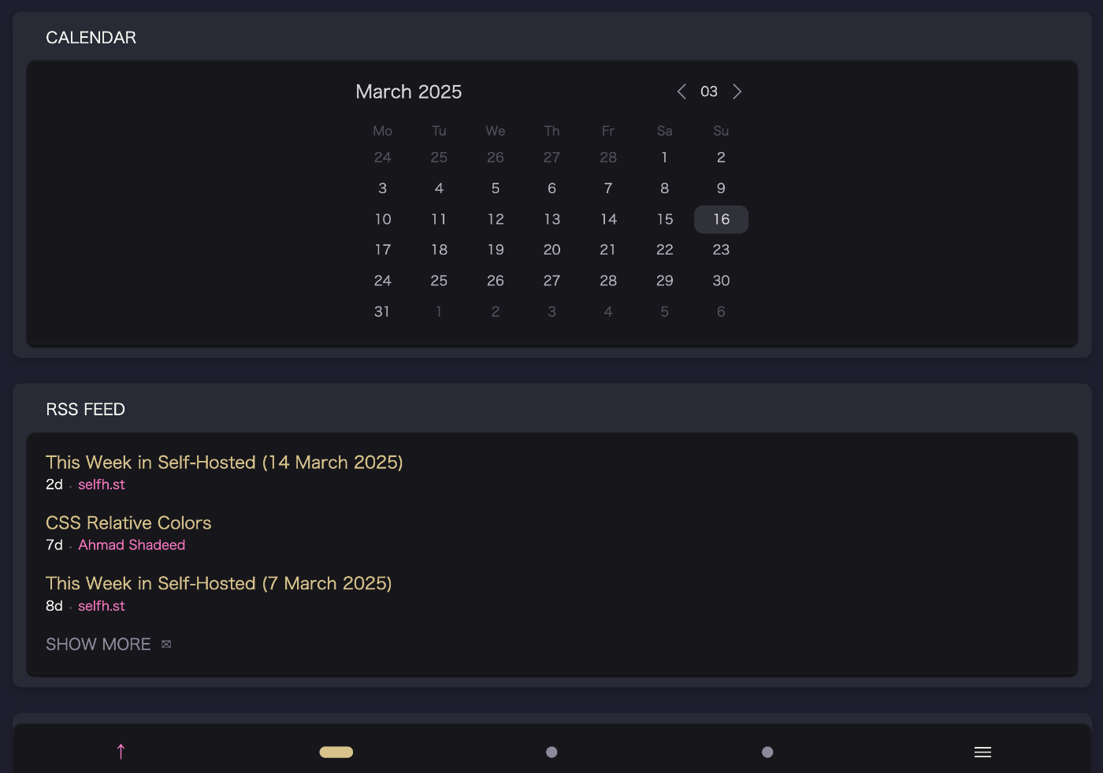The width and height of the screenshot is (1103, 773).
Task: Click the pink scroll-to-top arrow icon
Action: click(121, 752)
